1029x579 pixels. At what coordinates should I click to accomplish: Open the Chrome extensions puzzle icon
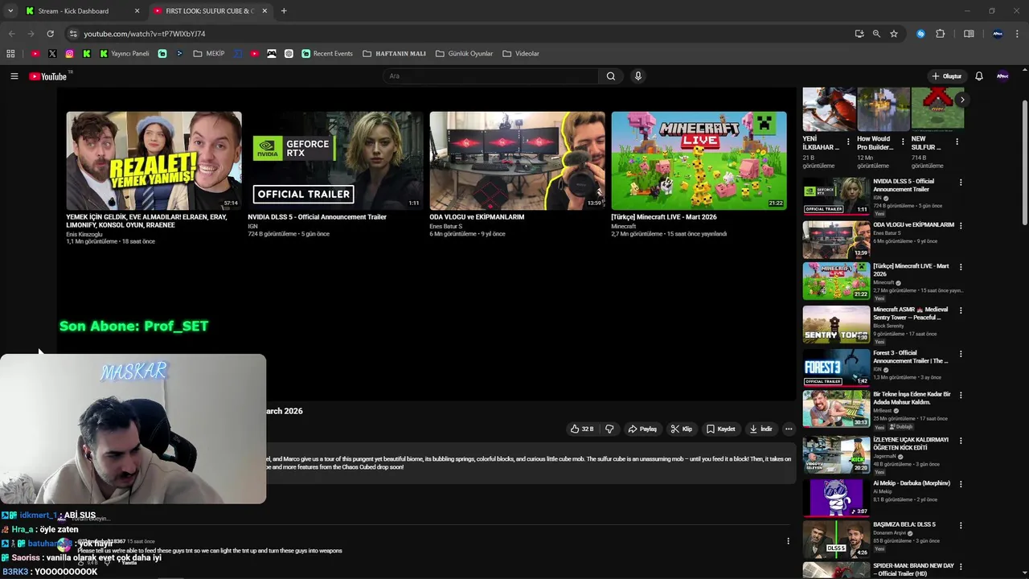click(941, 34)
